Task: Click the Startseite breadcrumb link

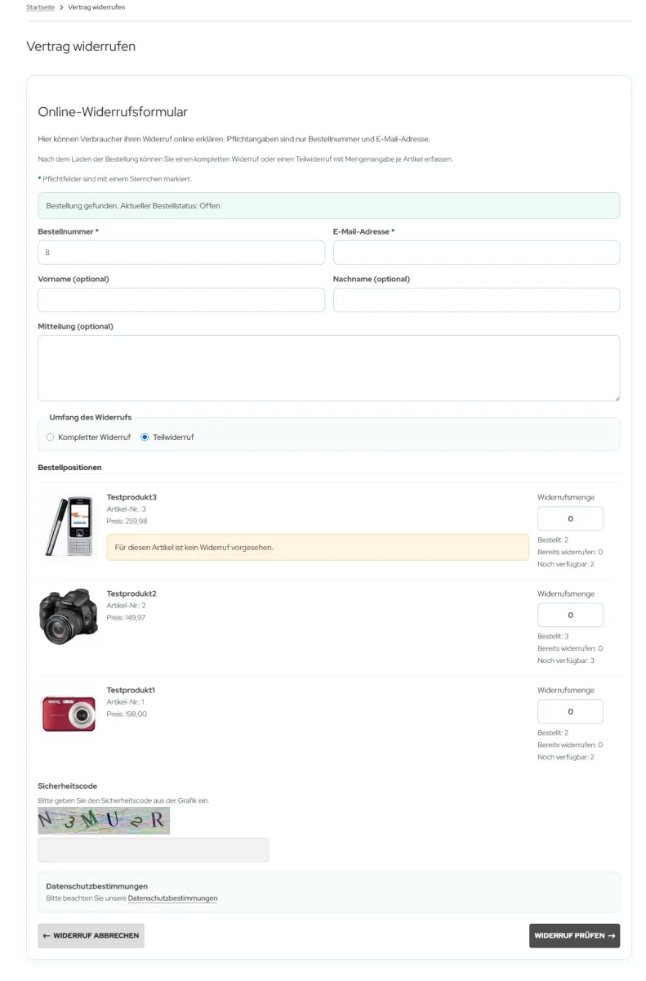Action: click(x=41, y=7)
